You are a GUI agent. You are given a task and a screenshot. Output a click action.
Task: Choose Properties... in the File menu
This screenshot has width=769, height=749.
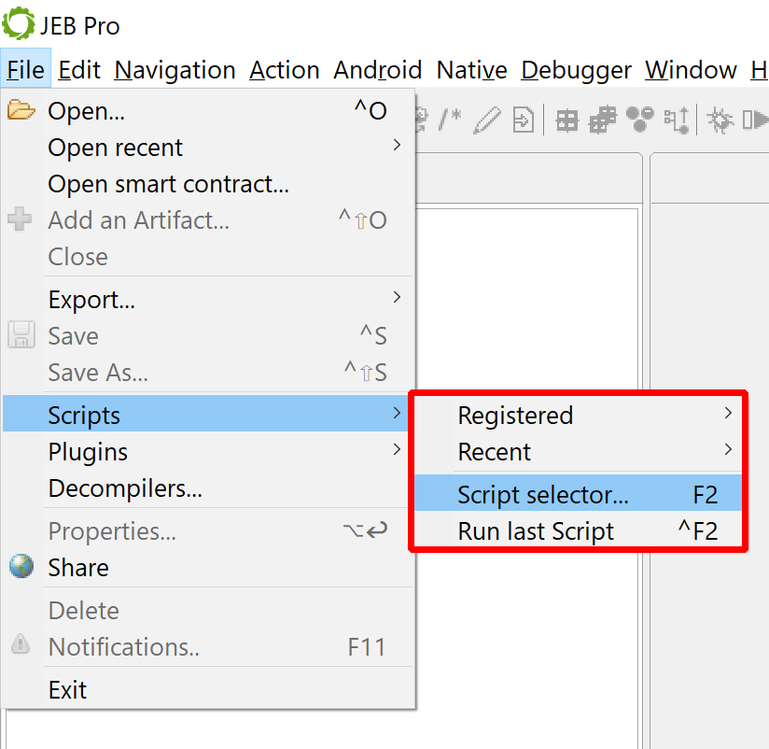[x=209, y=531]
